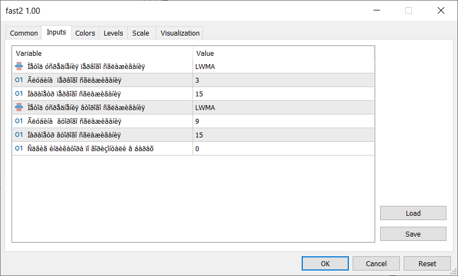The image size is (458, 276).
Task: Close the fast2 1.00 dialog
Action: [441, 10]
